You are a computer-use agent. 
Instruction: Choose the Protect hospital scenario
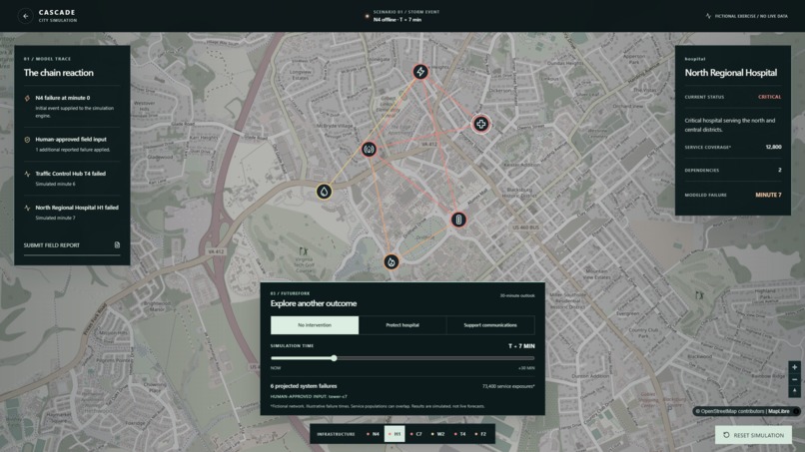point(402,325)
